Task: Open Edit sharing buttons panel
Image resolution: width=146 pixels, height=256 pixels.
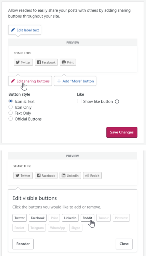Action: [x=30, y=81]
